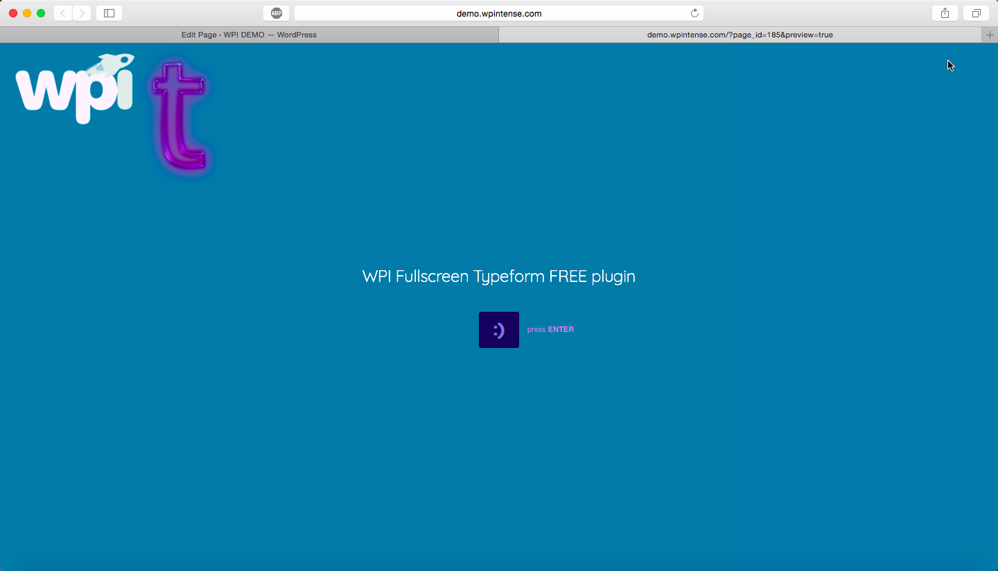Reload the page with the refresh icon
The image size is (998, 571).
point(694,13)
